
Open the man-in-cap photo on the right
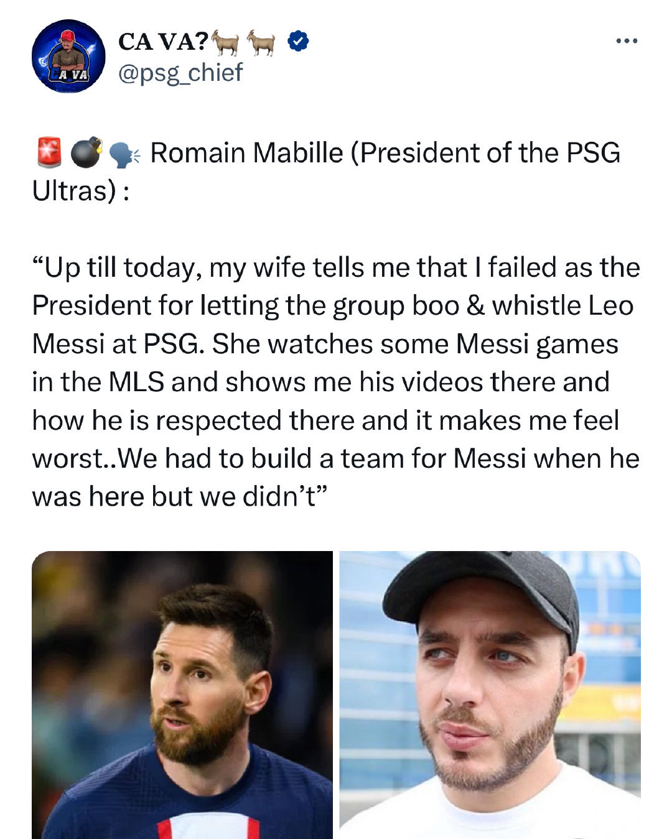tap(490, 695)
